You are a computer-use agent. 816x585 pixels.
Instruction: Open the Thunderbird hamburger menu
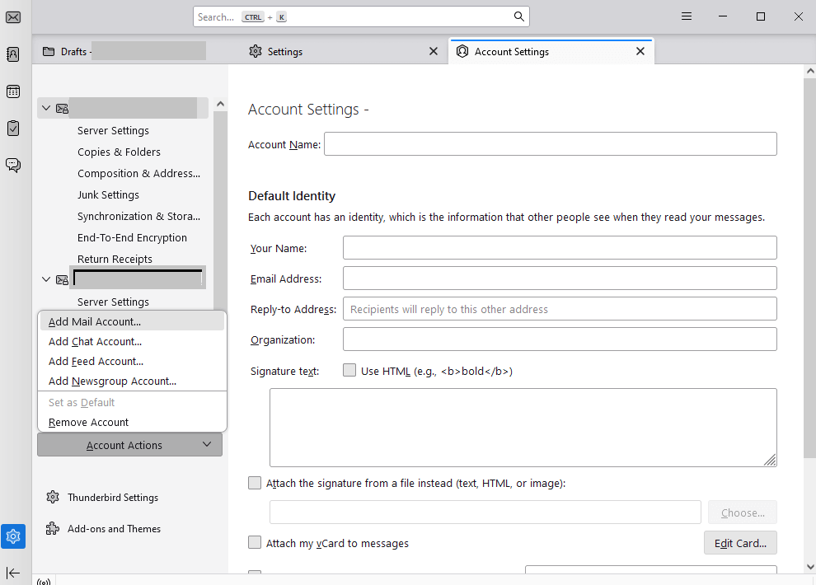(x=687, y=16)
